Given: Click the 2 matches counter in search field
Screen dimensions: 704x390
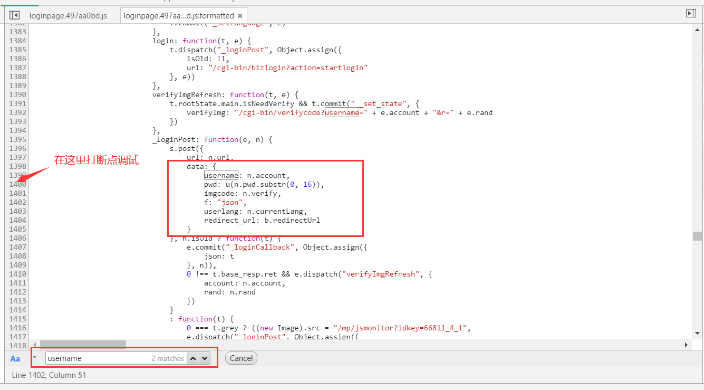Looking at the screenshot, I should tap(168, 358).
